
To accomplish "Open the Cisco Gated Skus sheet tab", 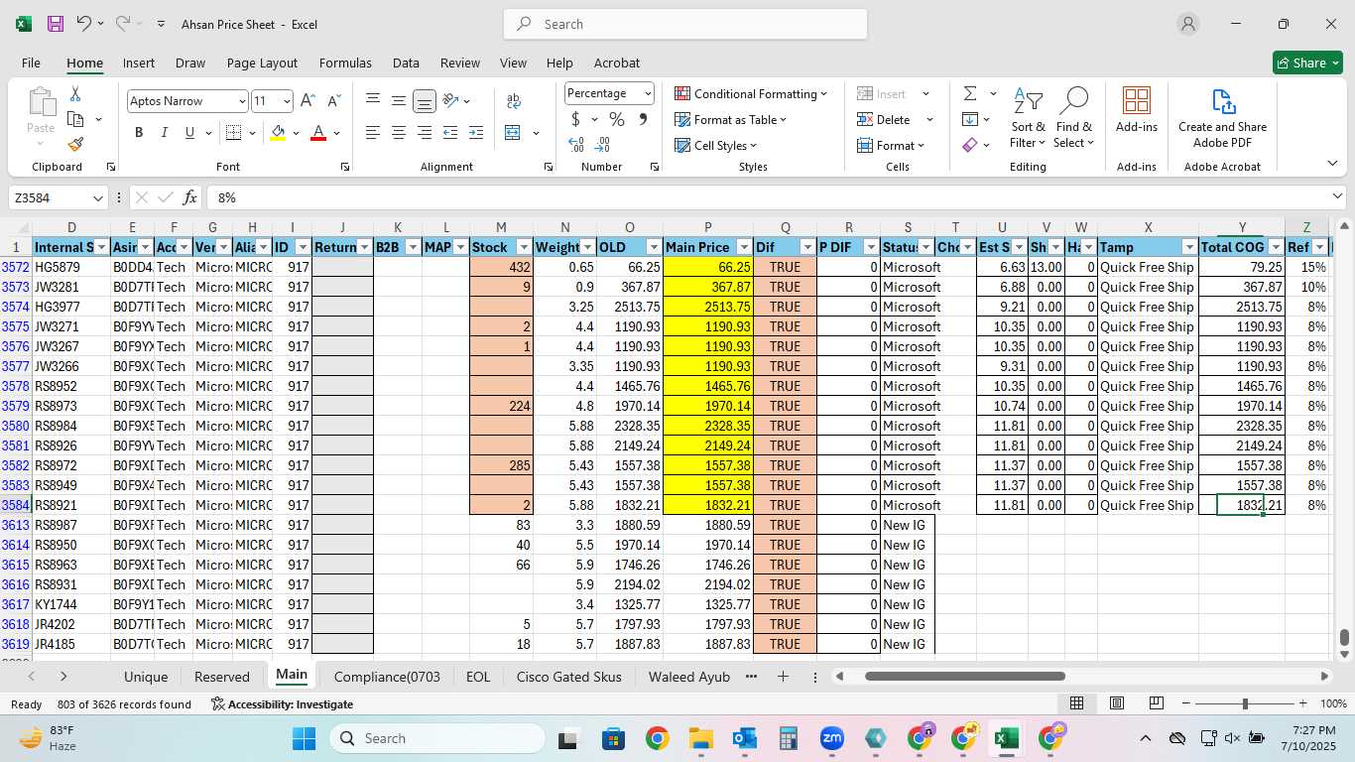I will tap(569, 677).
